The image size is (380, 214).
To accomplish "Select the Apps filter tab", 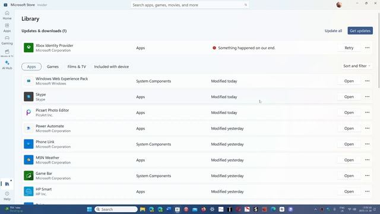I will [x=31, y=67].
